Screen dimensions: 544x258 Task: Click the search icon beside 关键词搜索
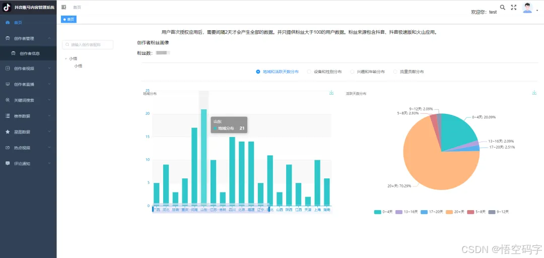click(x=8, y=100)
